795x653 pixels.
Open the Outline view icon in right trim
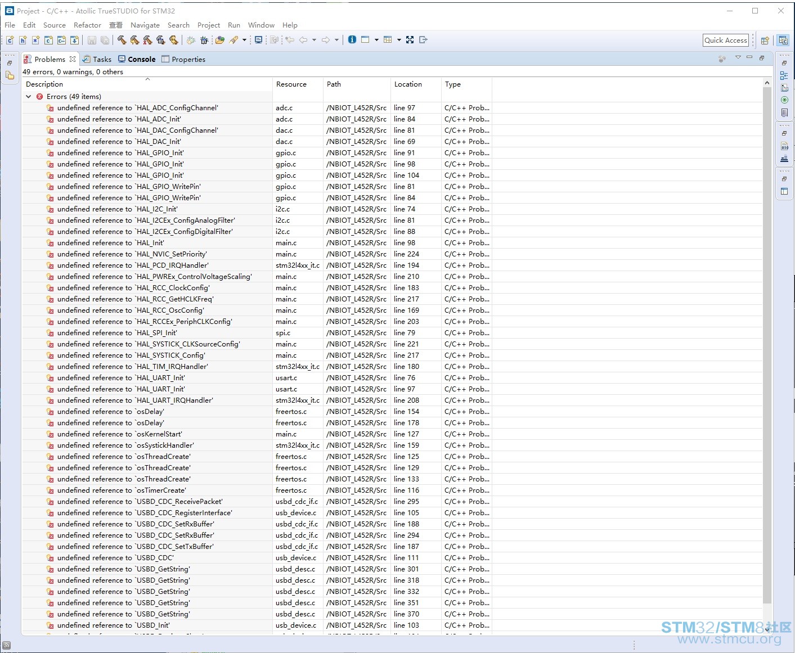(784, 75)
